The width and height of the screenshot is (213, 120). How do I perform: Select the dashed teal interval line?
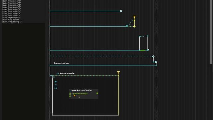(101, 56)
